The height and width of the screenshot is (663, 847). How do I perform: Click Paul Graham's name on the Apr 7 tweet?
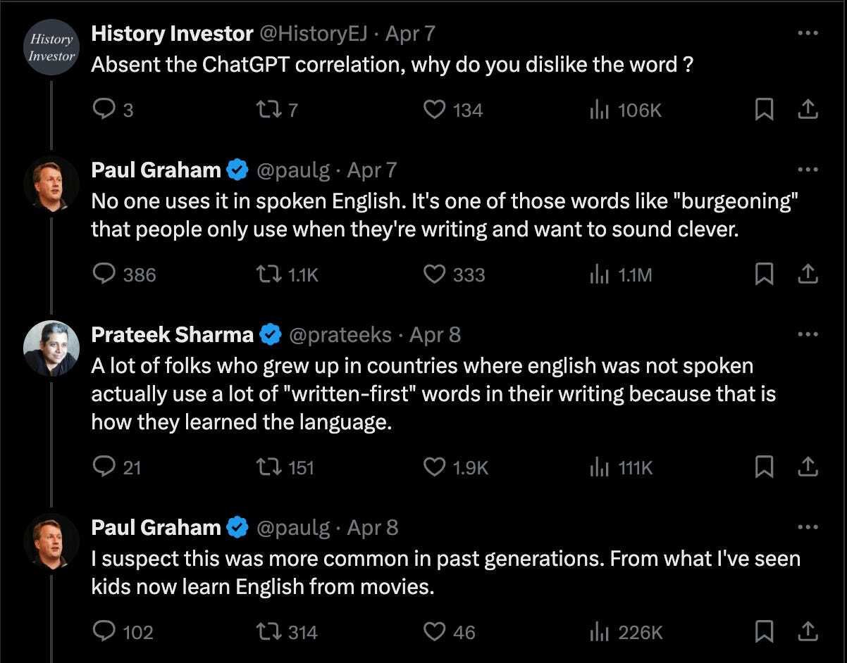click(156, 170)
